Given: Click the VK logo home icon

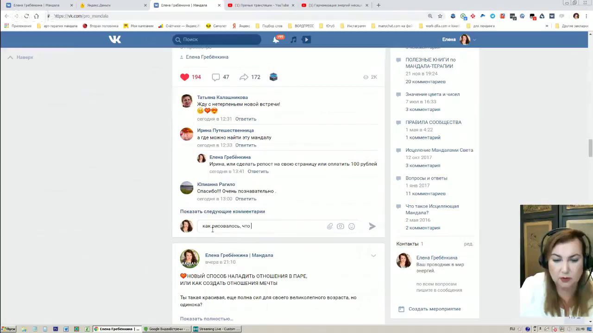Looking at the screenshot, I should click(115, 39).
